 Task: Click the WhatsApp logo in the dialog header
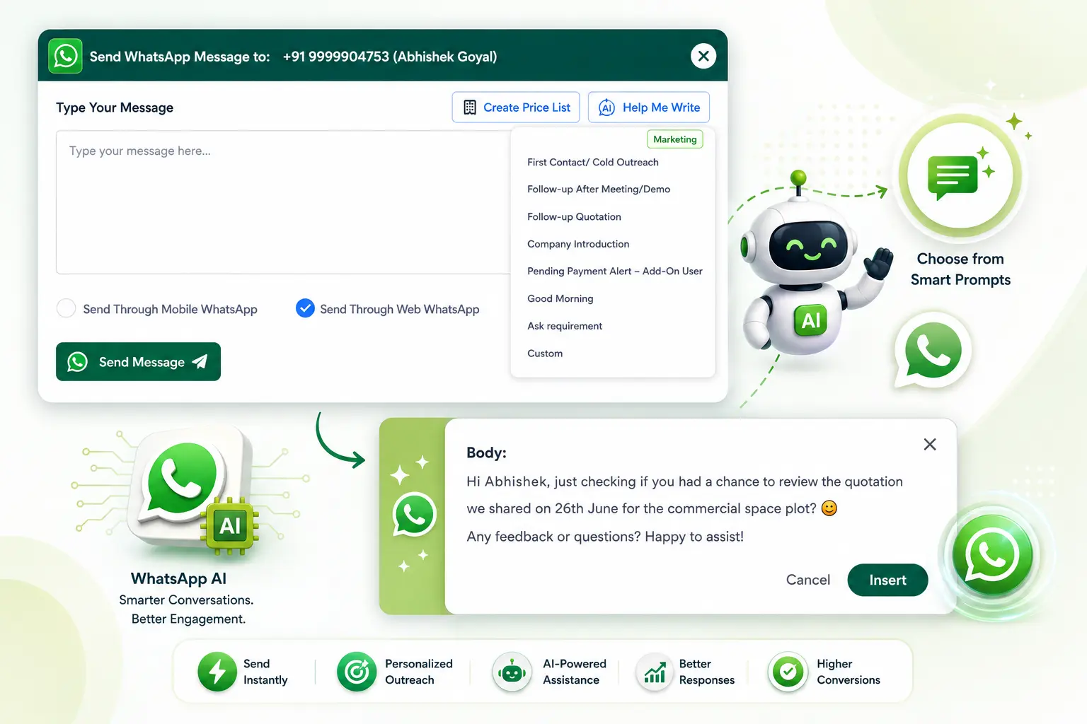(x=65, y=56)
